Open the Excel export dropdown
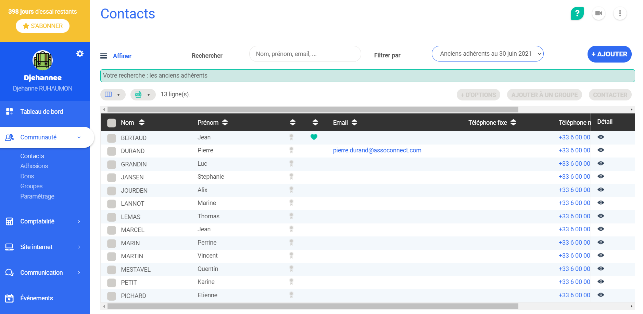The width and height of the screenshot is (643, 314). tap(143, 95)
